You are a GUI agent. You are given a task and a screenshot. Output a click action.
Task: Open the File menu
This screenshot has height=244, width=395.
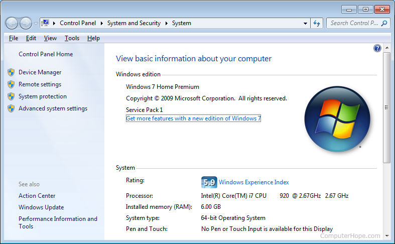14,38
